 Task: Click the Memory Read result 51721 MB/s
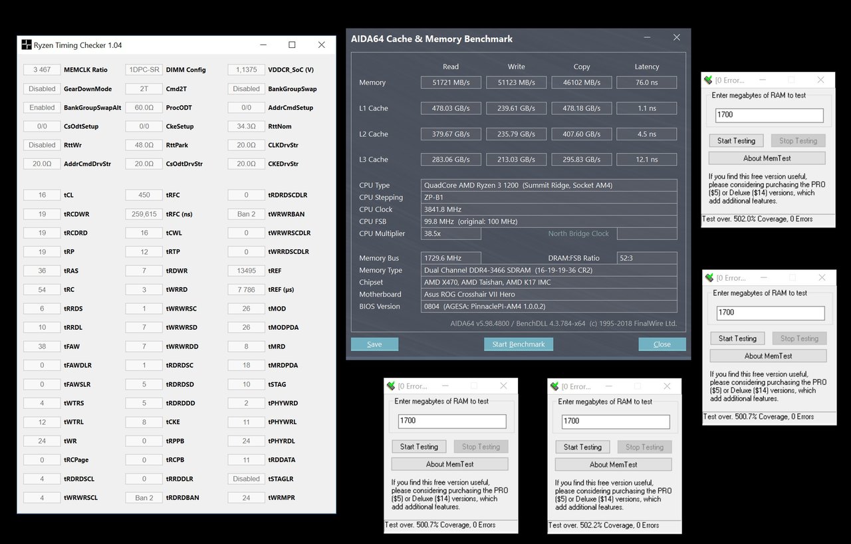coord(451,82)
